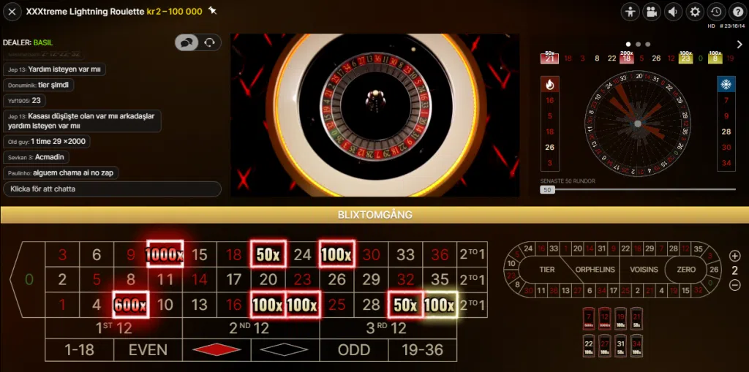
Task: Click recent result 18 with 200x badge
Action: pos(627,58)
